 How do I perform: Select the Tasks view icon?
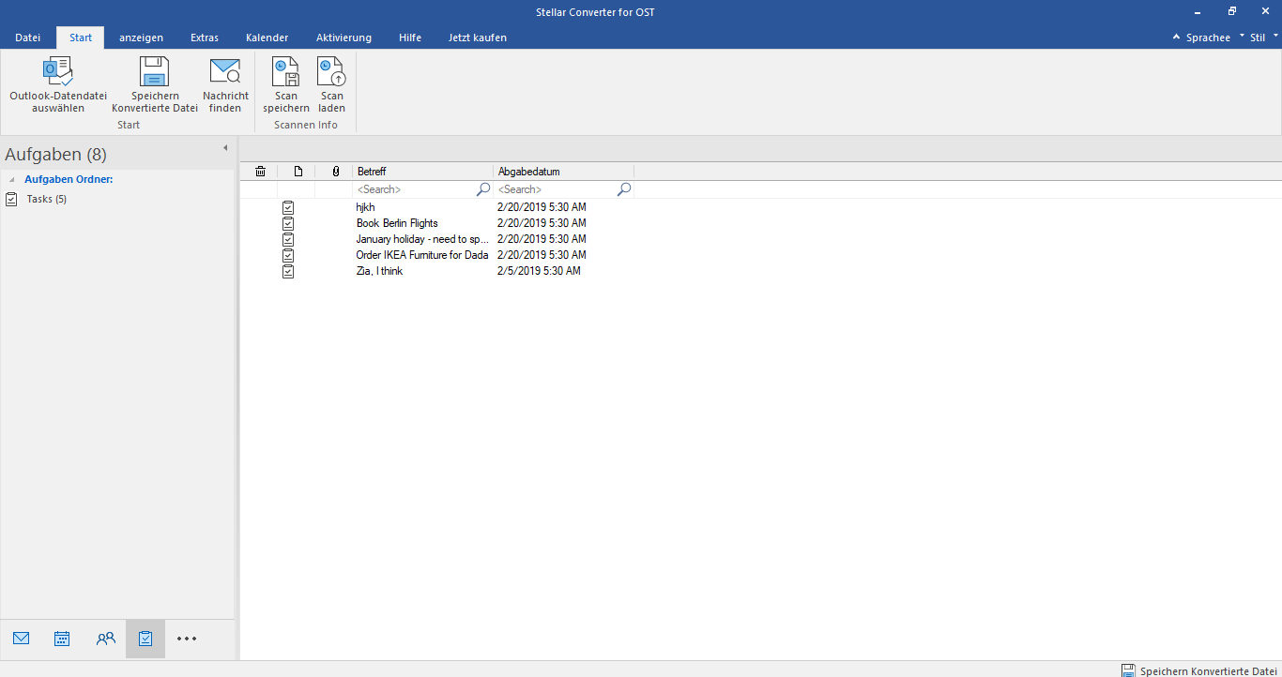(145, 639)
